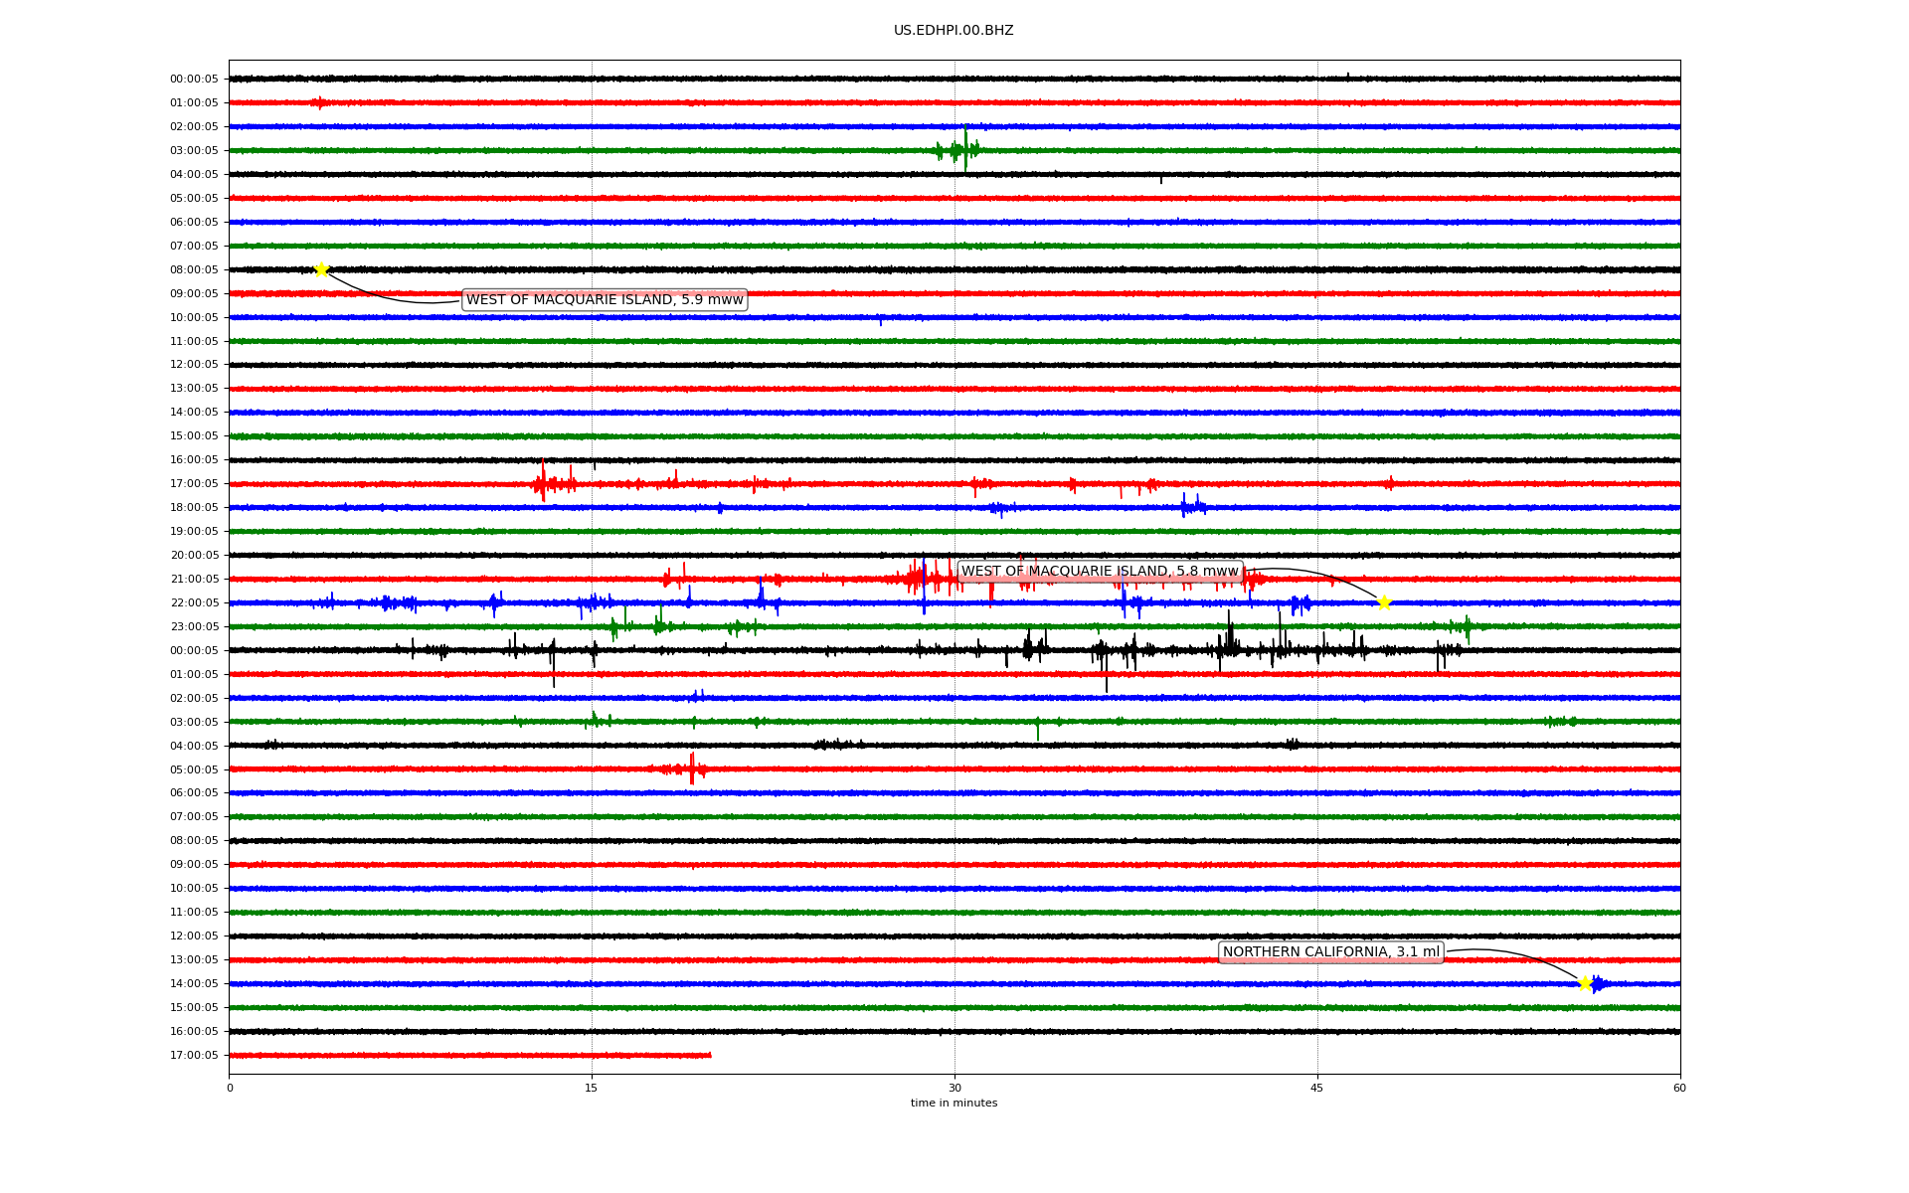This screenshot has height=1193, width=1909.
Task: Select the 'WEST OF MACQUARIE ISLAND, 5.8 mww' label
Action: click(x=1100, y=572)
